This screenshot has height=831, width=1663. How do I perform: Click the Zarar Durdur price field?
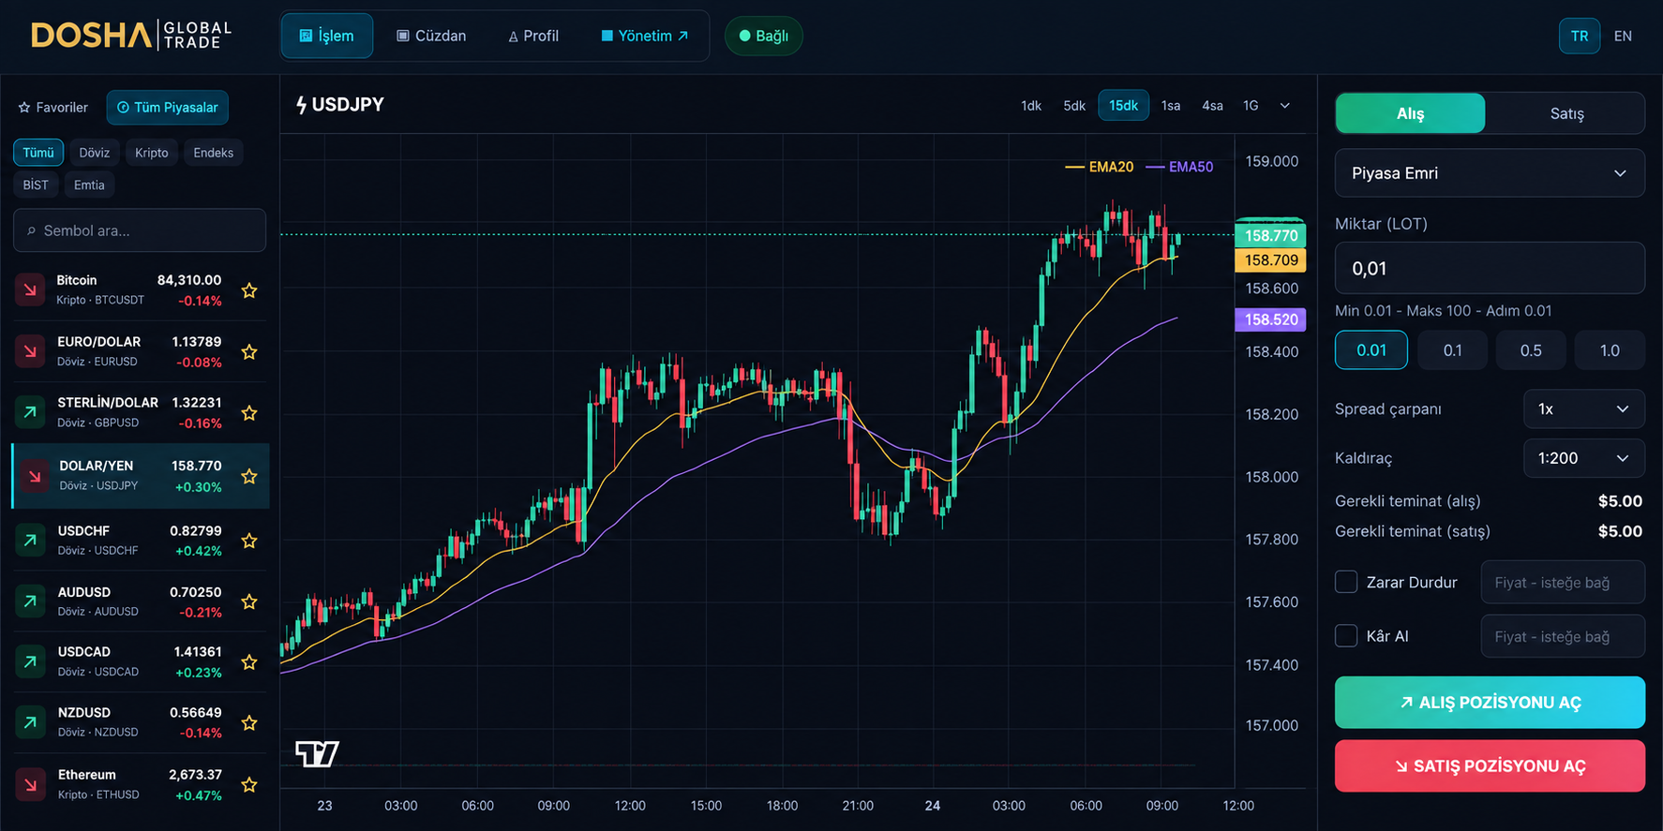coord(1563,583)
